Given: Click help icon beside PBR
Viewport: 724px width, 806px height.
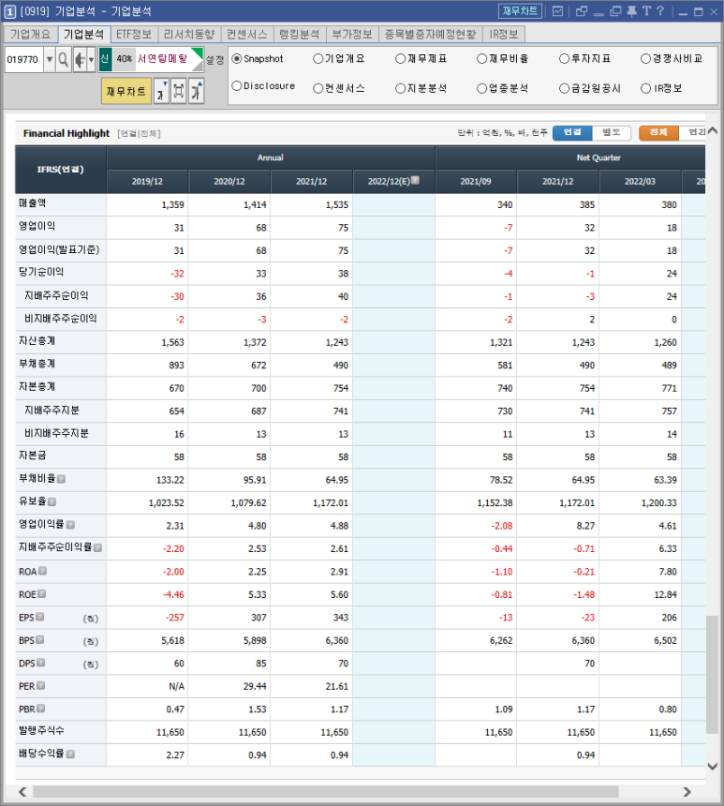Looking at the screenshot, I should pos(41,709).
